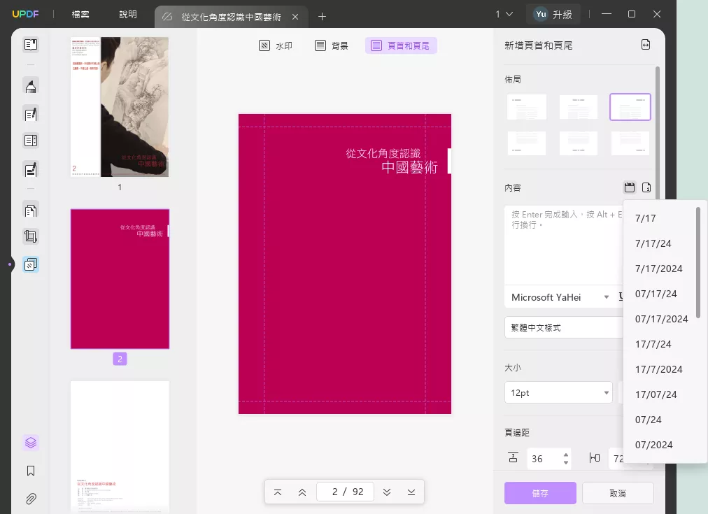Screen dimensions: 708x514
Task: Click the 取消 cancel button
Action: (x=618, y=493)
